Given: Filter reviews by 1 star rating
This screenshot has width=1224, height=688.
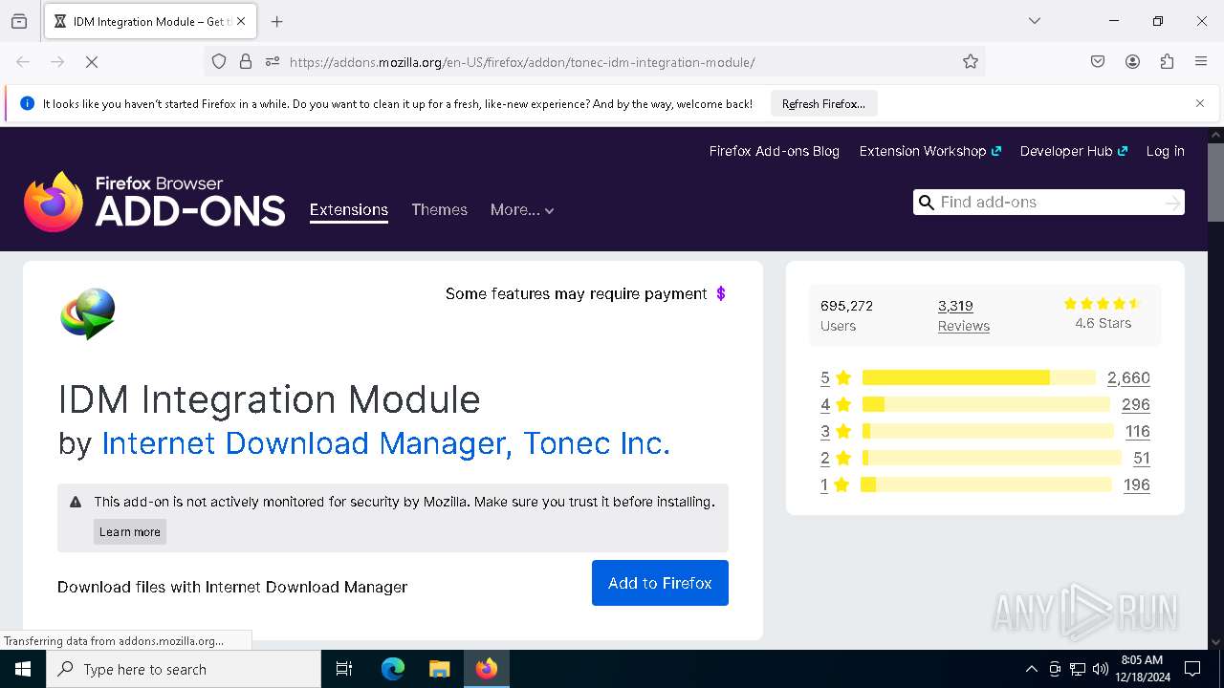Looking at the screenshot, I should pyautogui.click(x=835, y=484).
